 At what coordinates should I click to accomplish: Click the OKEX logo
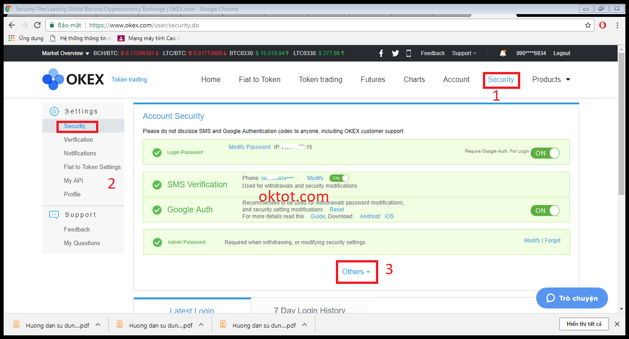[x=73, y=79]
